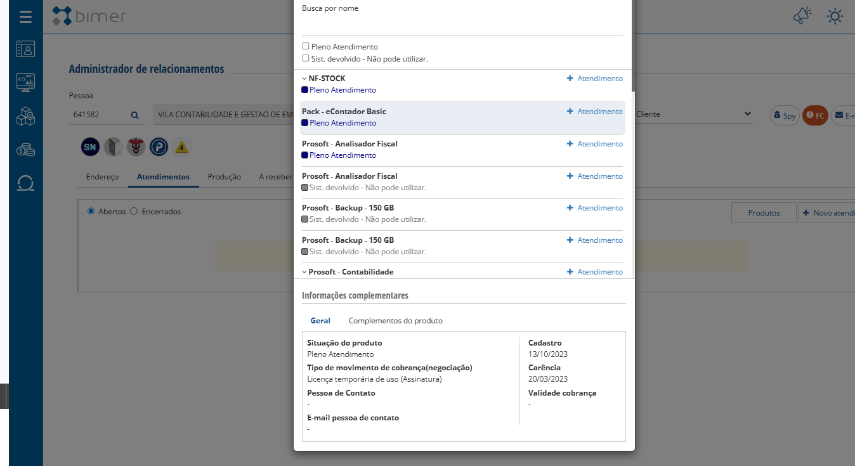Collapse the Prosoft - Contabilidade group chevron
Screen dimensions: 855x466
tap(304, 272)
